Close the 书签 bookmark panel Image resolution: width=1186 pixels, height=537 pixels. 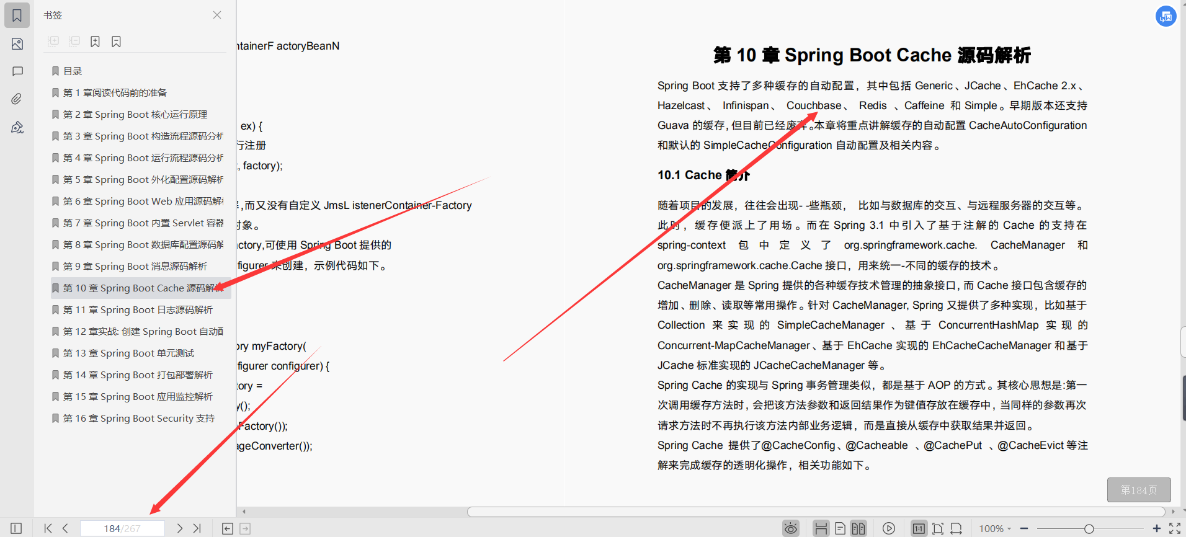217,15
